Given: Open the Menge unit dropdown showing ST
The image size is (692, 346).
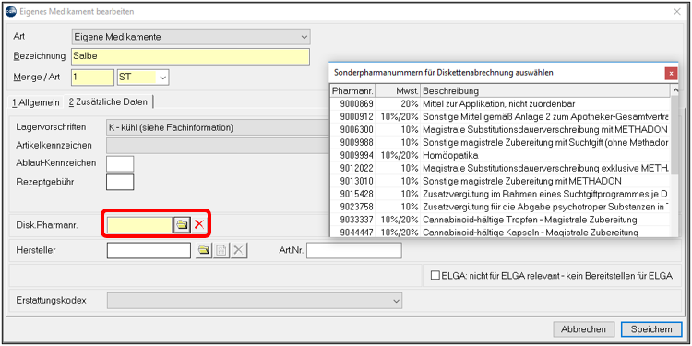Looking at the screenshot, I should click(x=143, y=78).
